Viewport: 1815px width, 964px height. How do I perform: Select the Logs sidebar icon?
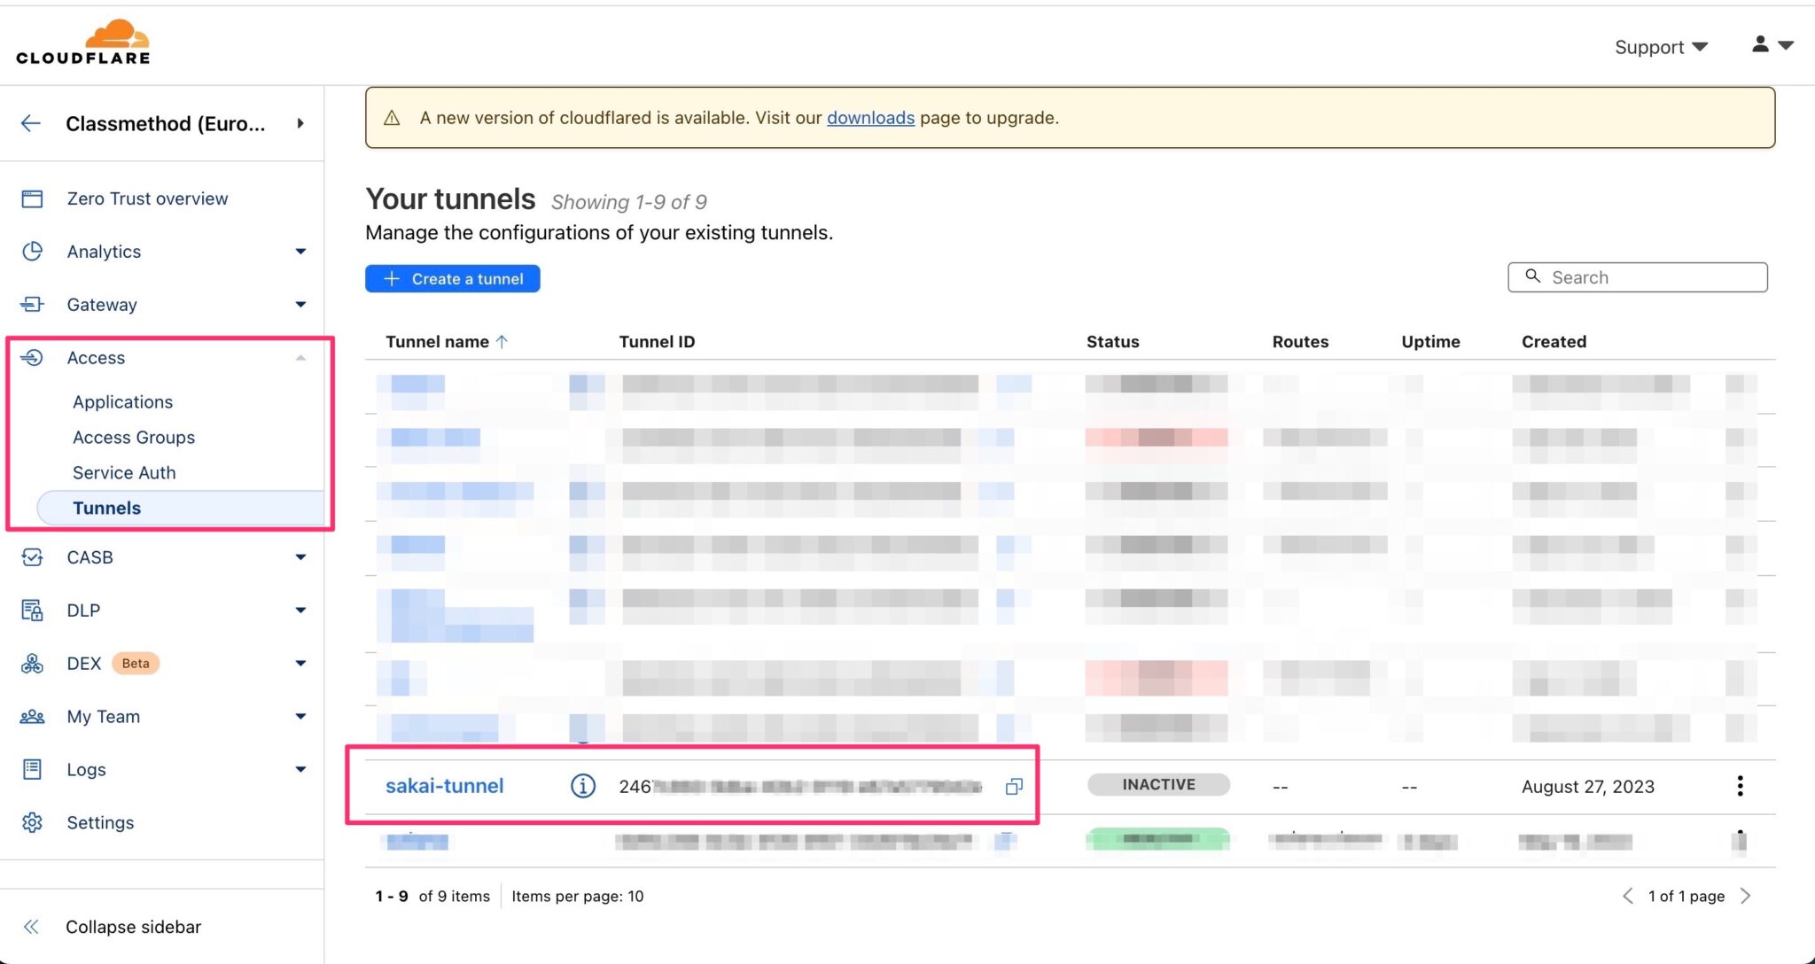(33, 769)
